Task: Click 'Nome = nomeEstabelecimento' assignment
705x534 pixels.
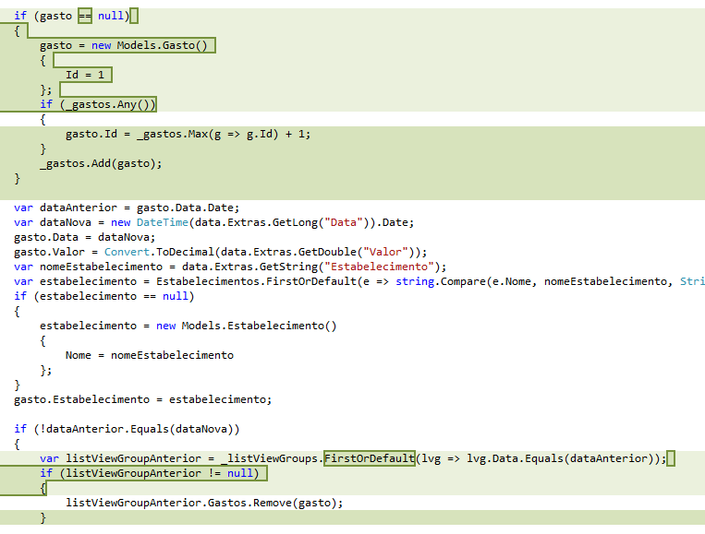Action: (150, 355)
